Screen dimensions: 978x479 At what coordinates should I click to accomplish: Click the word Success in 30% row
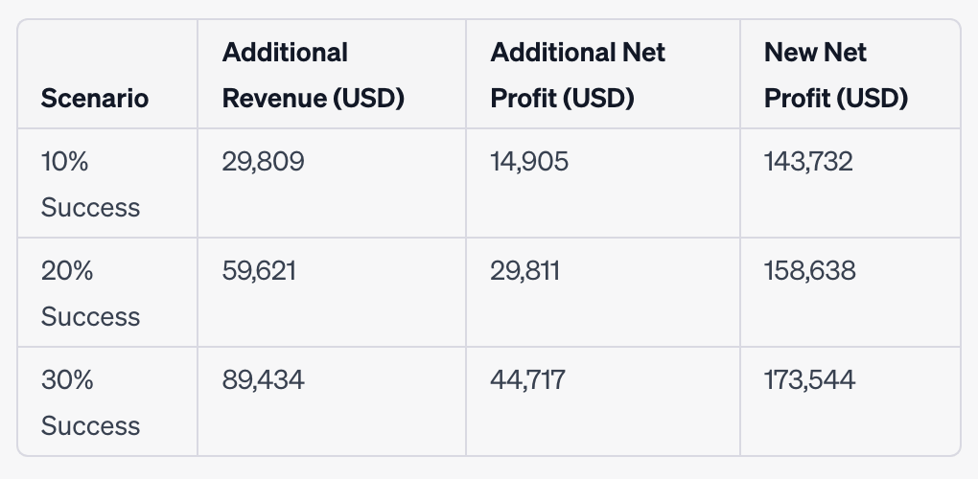[x=90, y=426]
